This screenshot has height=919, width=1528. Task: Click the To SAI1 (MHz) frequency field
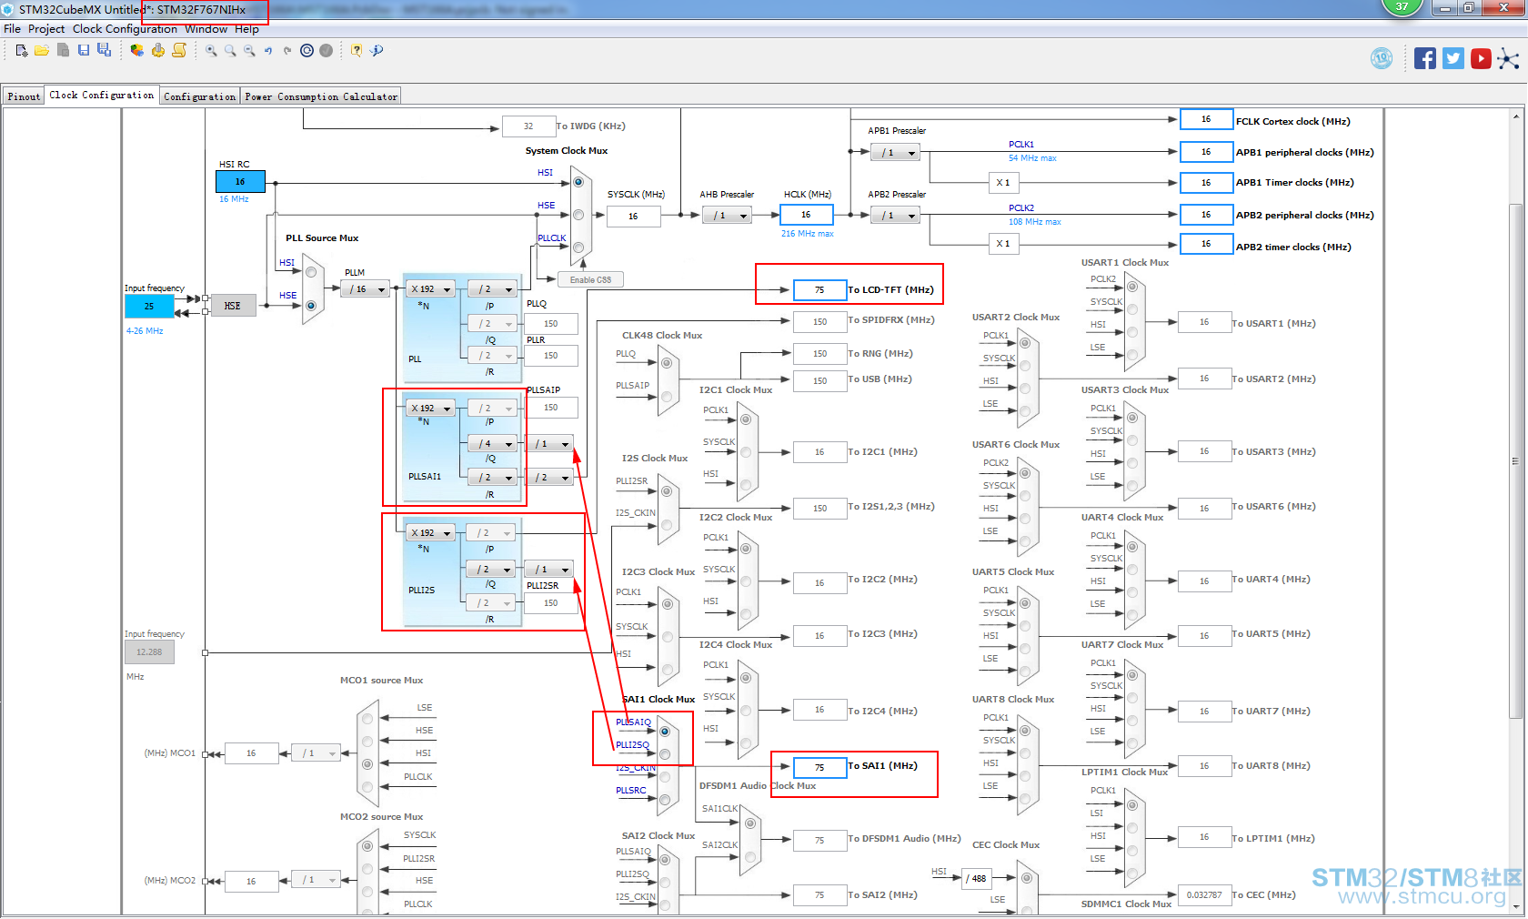coord(819,767)
